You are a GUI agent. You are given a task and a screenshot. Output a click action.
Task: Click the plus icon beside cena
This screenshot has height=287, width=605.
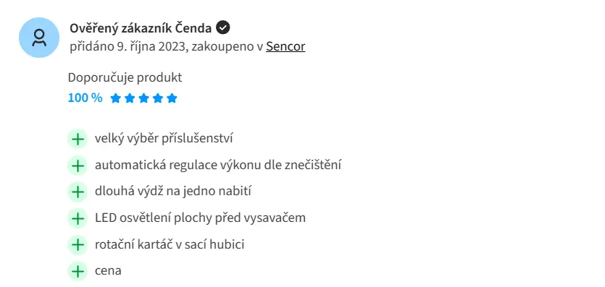tap(78, 271)
